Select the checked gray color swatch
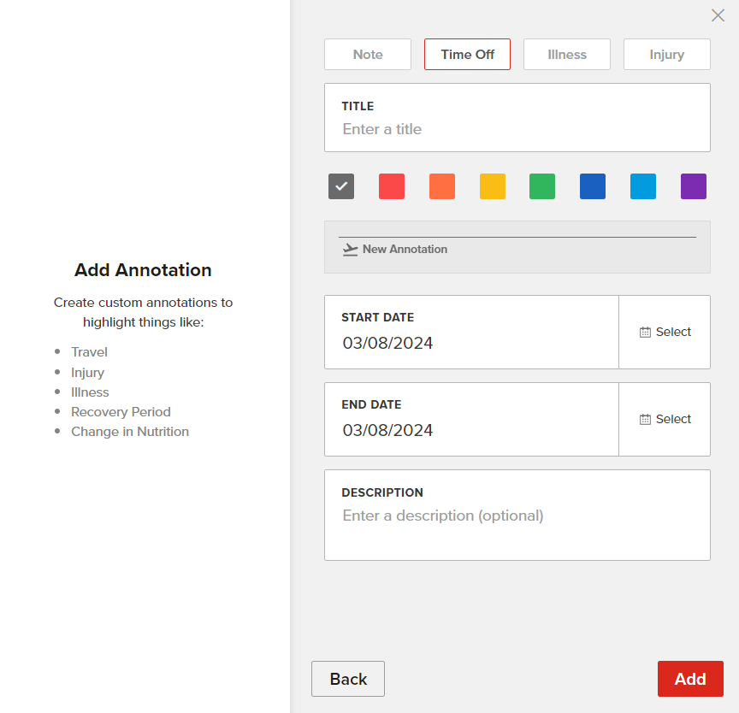Viewport: 739px width, 713px height. point(341,186)
